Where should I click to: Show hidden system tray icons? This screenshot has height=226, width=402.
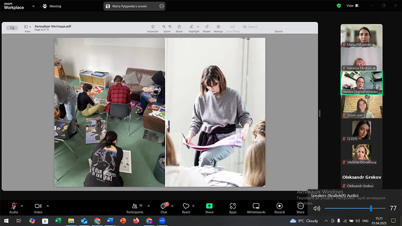[326, 221]
